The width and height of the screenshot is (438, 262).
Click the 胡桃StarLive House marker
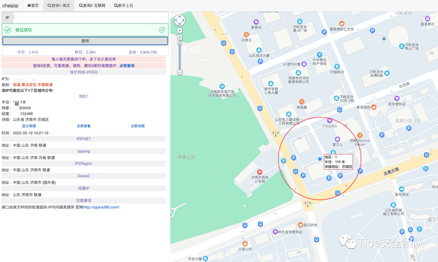click(360, 135)
